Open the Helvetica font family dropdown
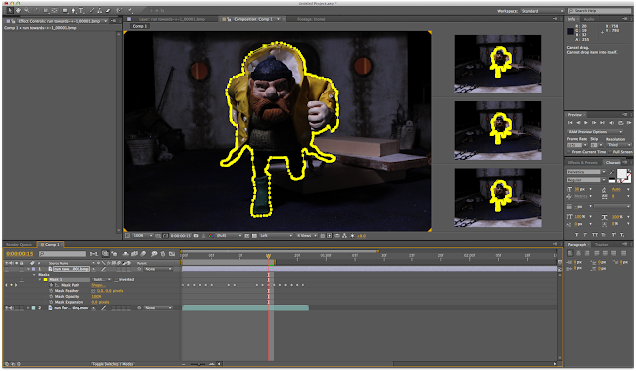Screen dimensions: 636x371 [x=586, y=172]
